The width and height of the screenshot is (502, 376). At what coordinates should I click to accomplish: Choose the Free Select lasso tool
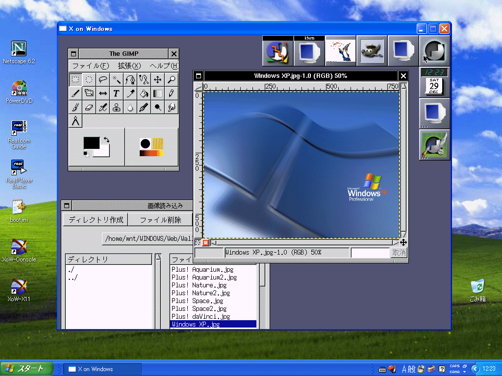103,79
